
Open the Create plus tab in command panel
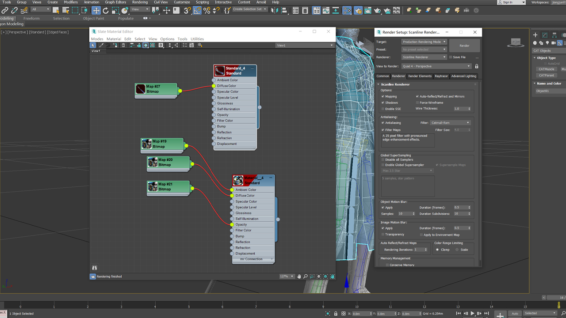pyautogui.click(x=535, y=35)
